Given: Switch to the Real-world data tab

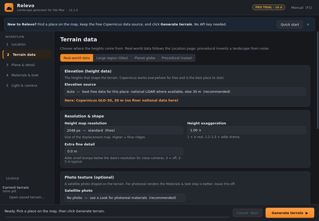Looking at the screenshot, I should (77, 58).
